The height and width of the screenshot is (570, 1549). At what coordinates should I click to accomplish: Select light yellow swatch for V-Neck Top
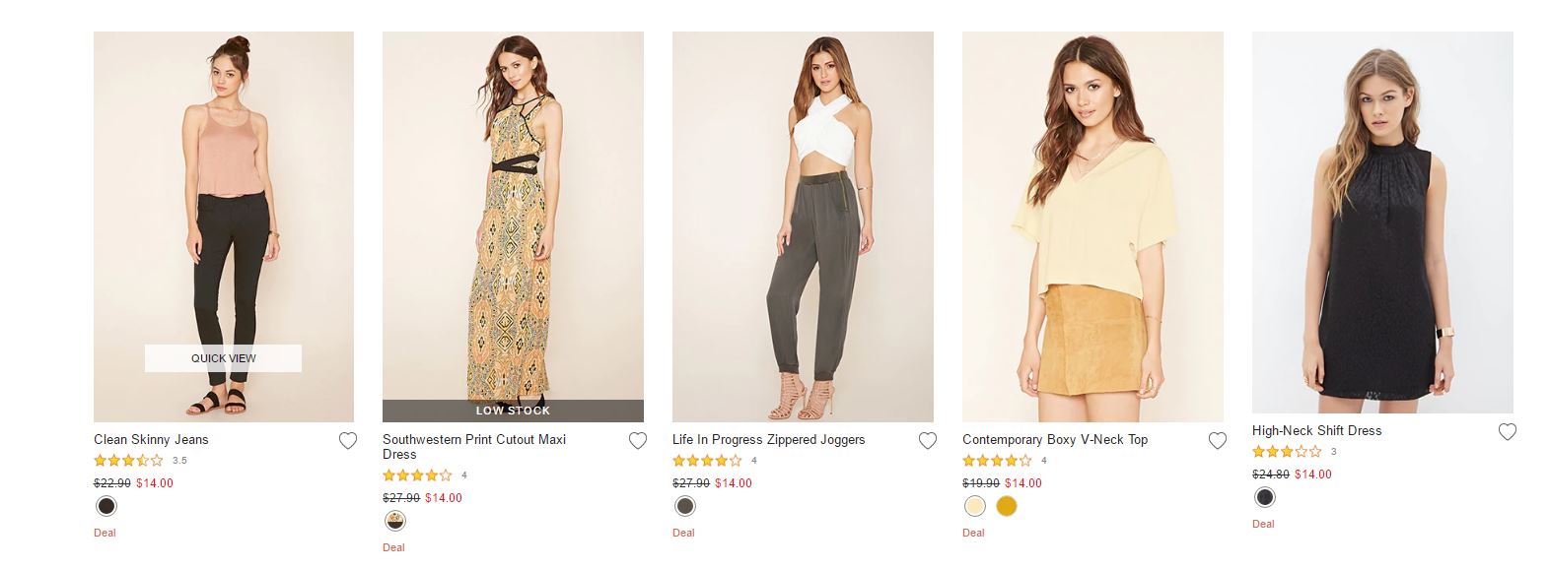[x=975, y=506]
